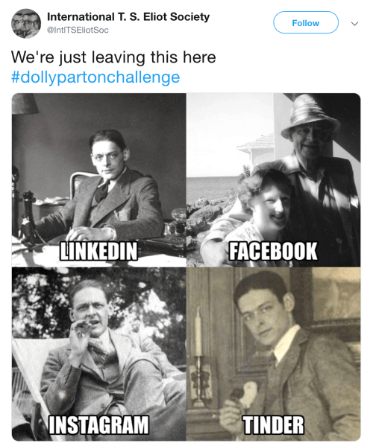View the Facebook seaside couple photo
Viewport: 373px width, 446px height.
274,180
